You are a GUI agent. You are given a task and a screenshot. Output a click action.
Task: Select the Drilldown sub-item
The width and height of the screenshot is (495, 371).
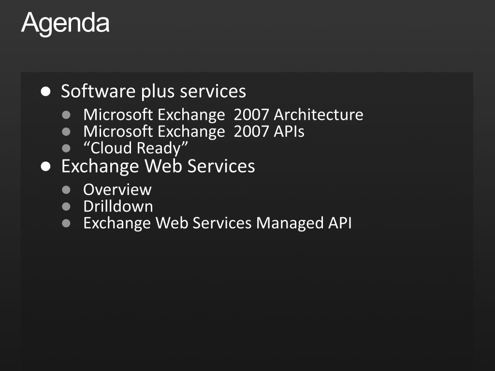coord(118,206)
